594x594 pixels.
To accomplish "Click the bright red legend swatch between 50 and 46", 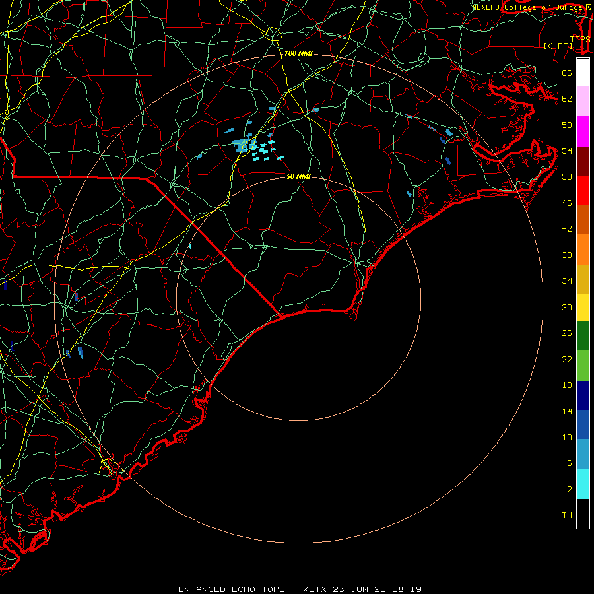I will coord(583,190).
